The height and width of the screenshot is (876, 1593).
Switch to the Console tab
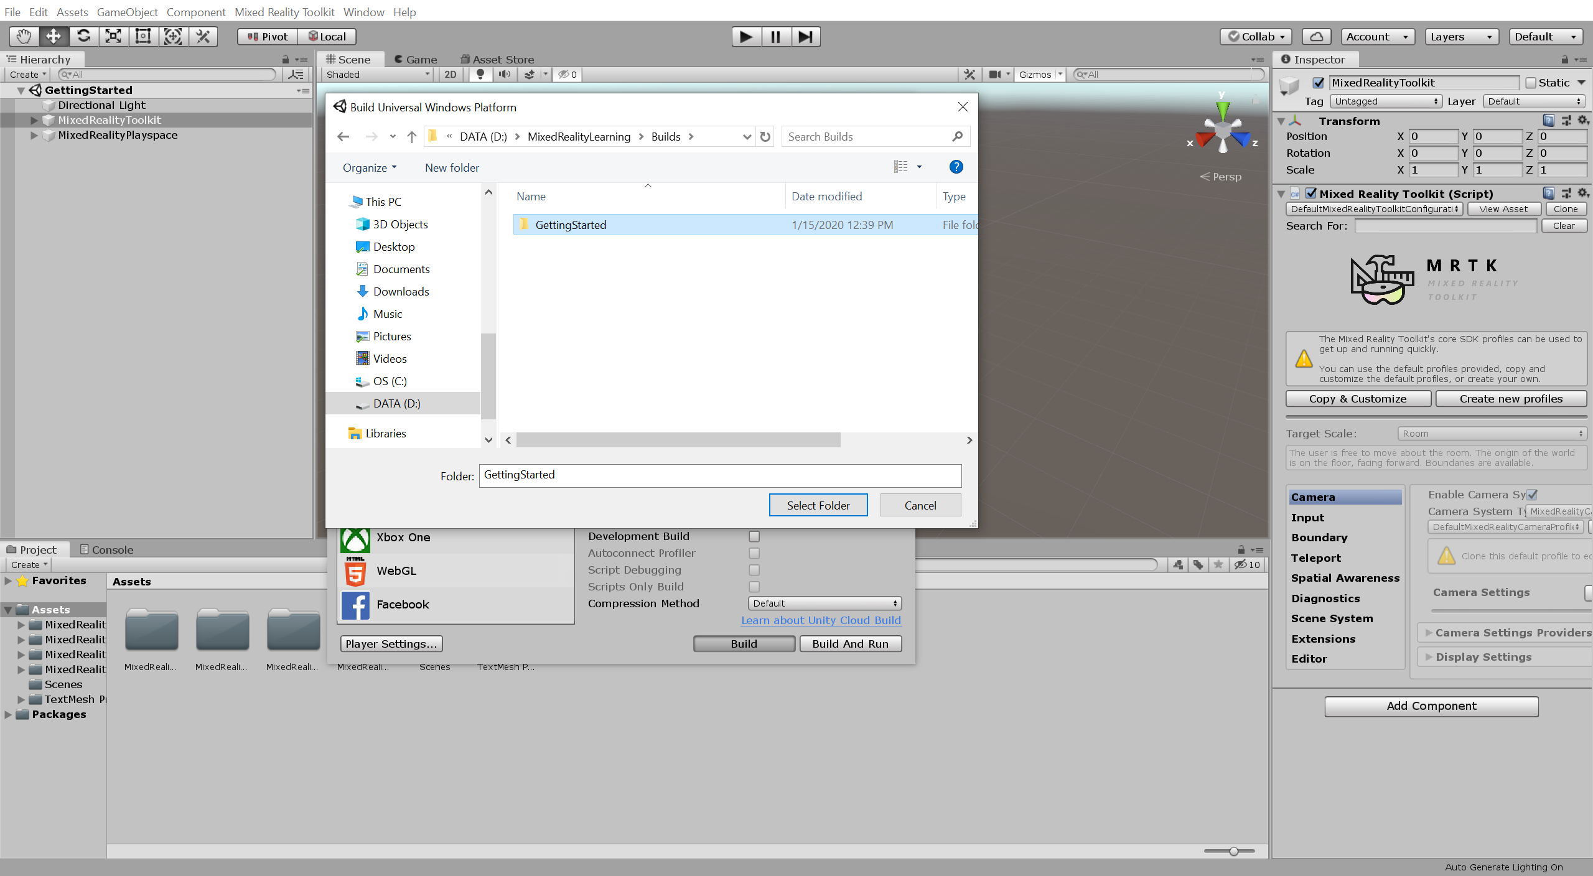[106, 550]
